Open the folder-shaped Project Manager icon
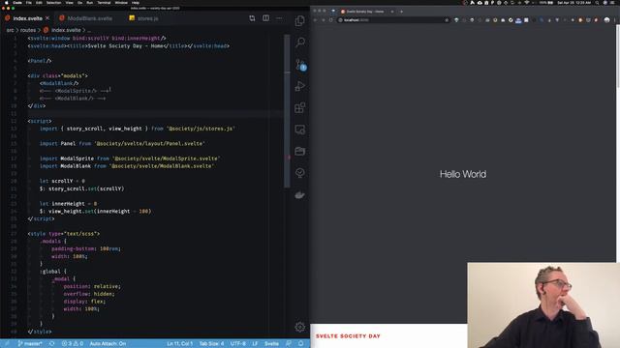This screenshot has height=348, width=620. tap(299, 151)
